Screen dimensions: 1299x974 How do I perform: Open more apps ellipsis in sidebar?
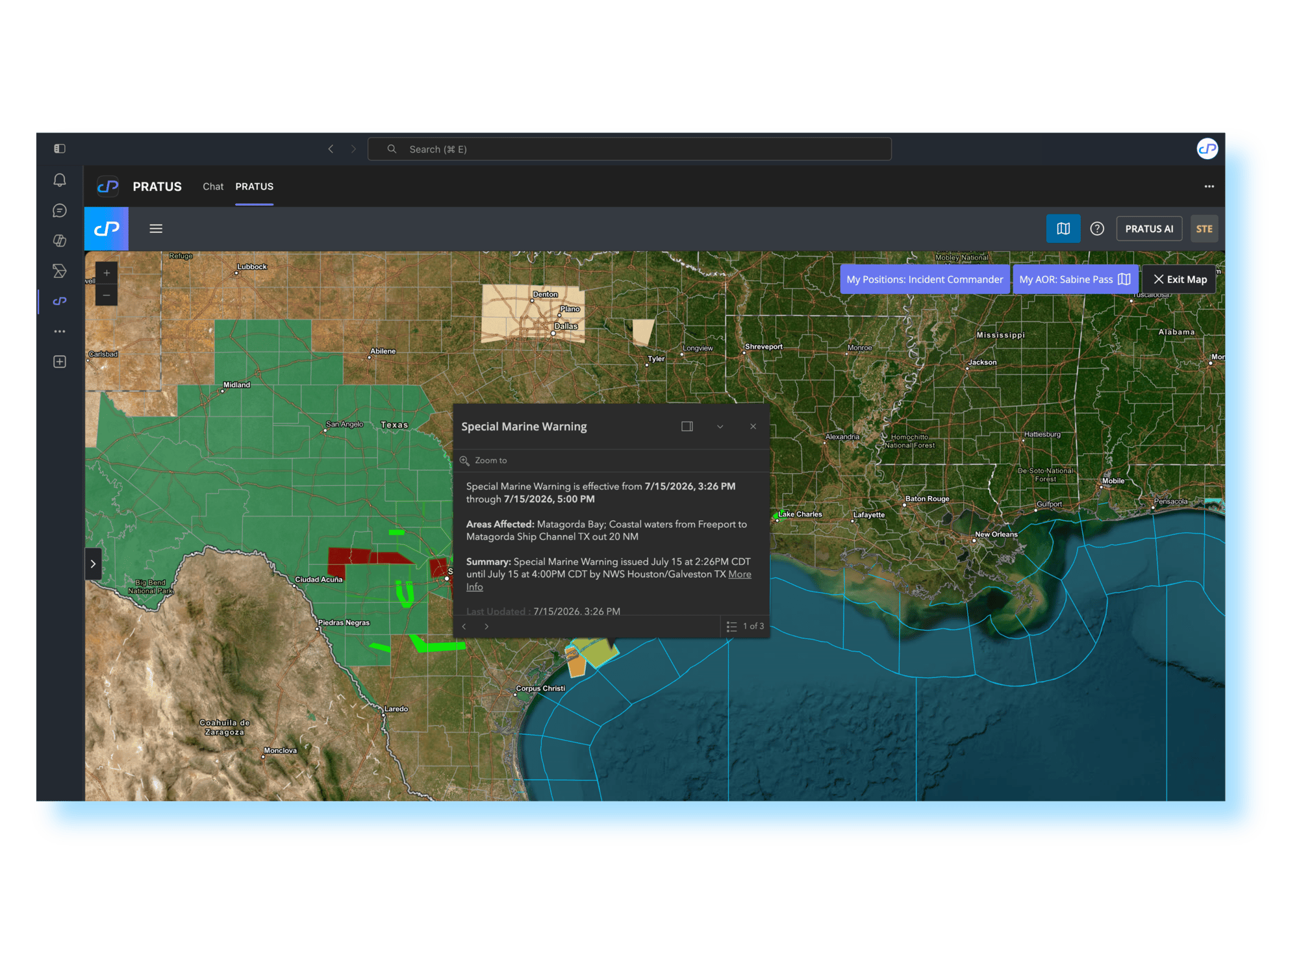click(x=60, y=331)
